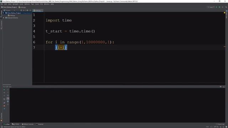Toggle soft-wrap icon in Run panel
Image resolution: width=228 pixels, height=128 pixels.
click(8, 96)
